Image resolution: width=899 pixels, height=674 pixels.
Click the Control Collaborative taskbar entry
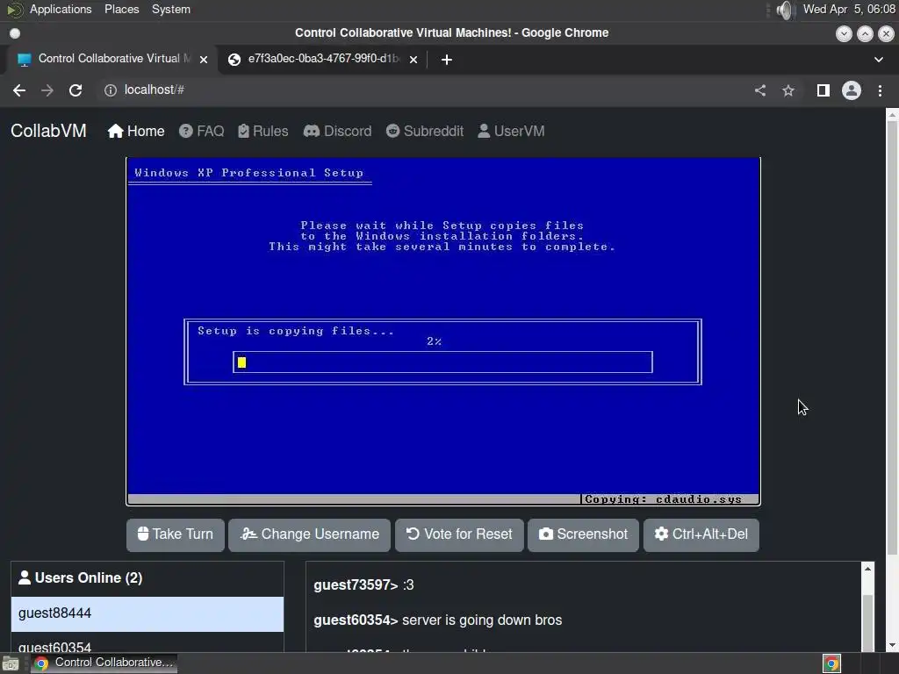click(104, 663)
